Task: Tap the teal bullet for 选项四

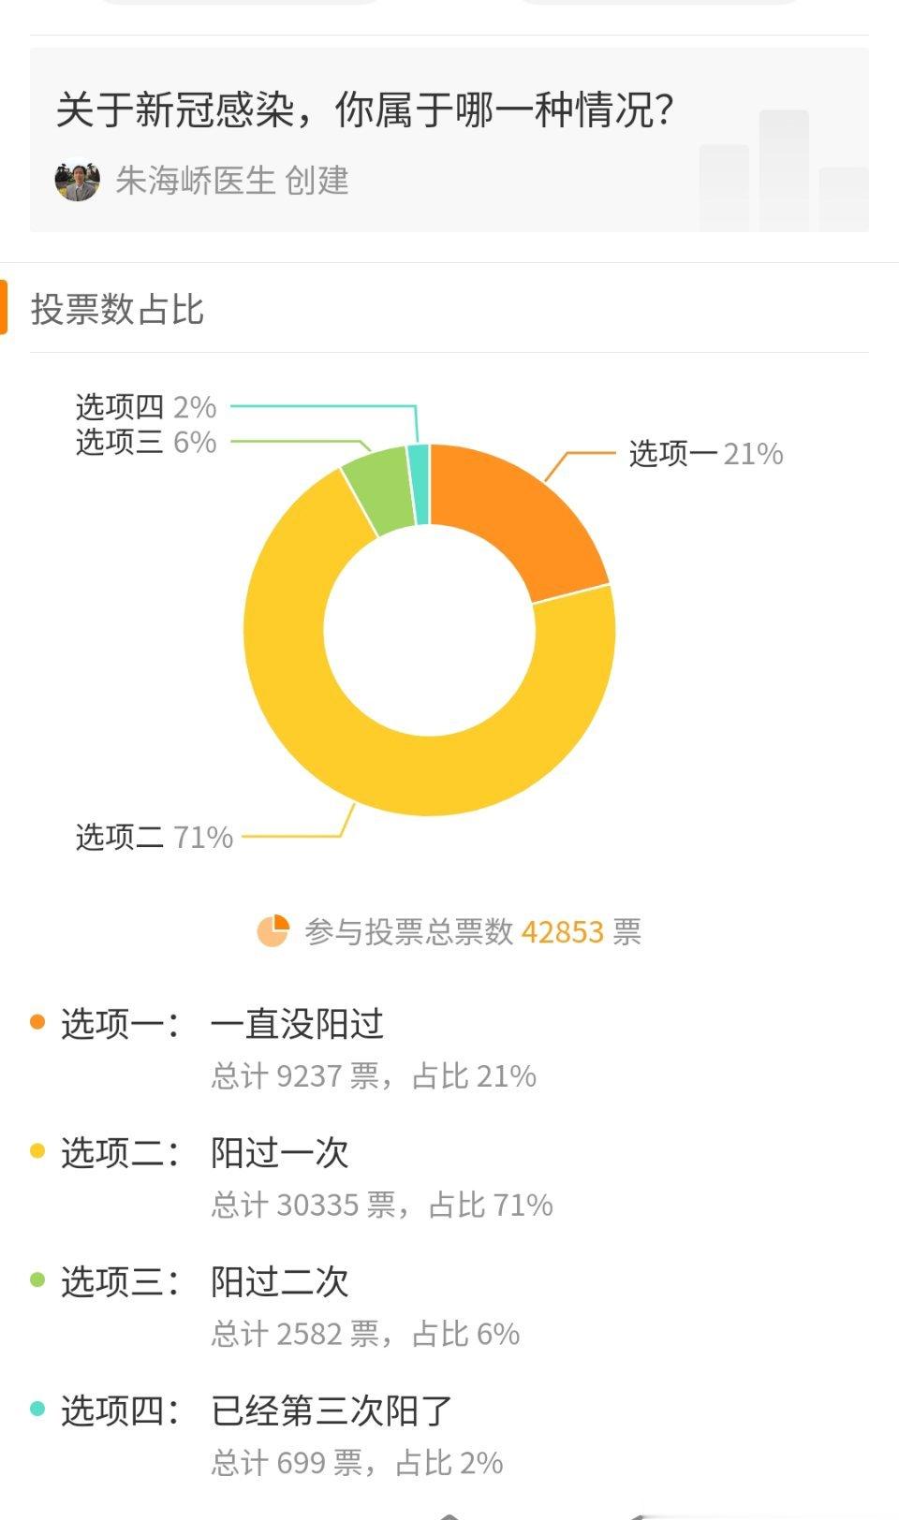Action: pyautogui.click(x=37, y=1409)
